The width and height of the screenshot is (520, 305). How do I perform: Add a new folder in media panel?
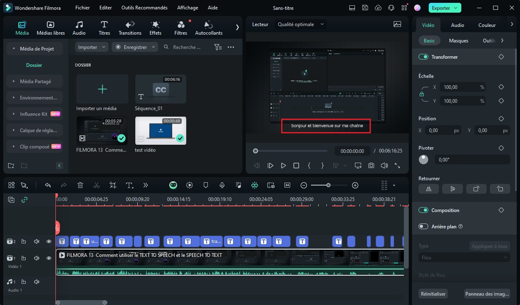[11, 166]
